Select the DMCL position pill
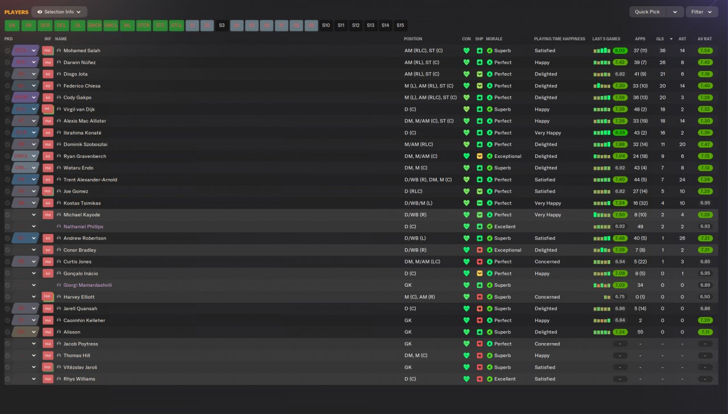Screen dimensions: 728x414 [111, 26]
